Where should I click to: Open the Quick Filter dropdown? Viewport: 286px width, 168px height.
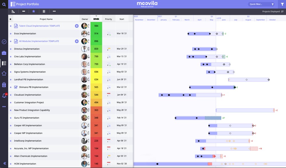click(x=259, y=4)
